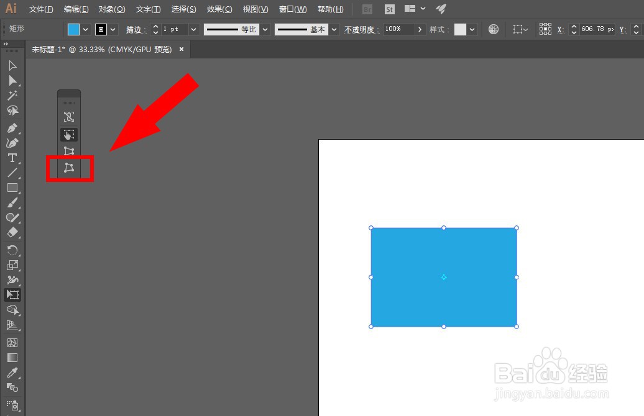Toggle Constrain in the floating widget
This screenshot has height=416, width=644.
click(69, 117)
